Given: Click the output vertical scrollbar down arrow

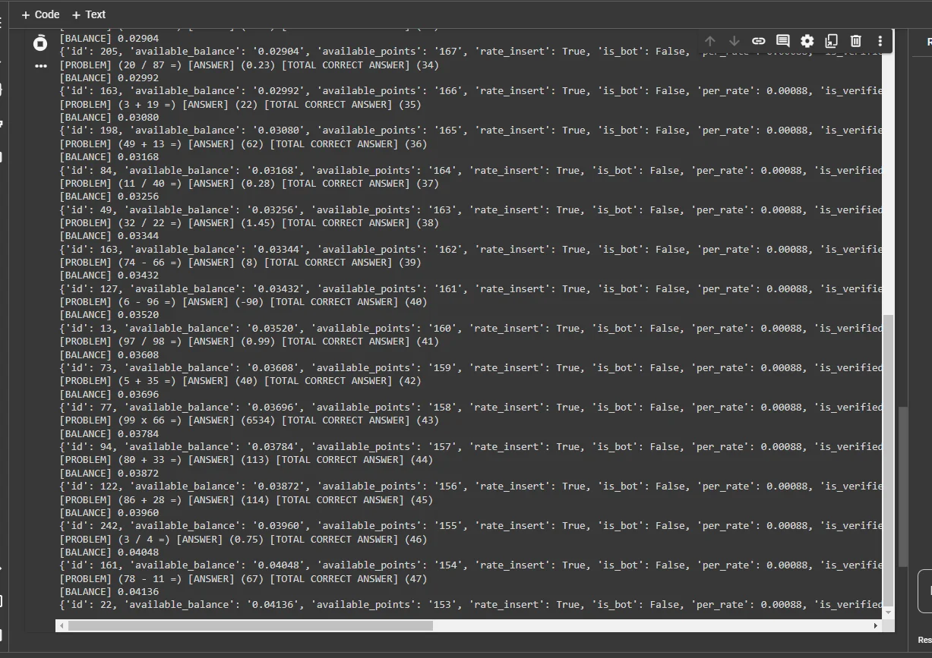Looking at the screenshot, I should click(x=888, y=612).
